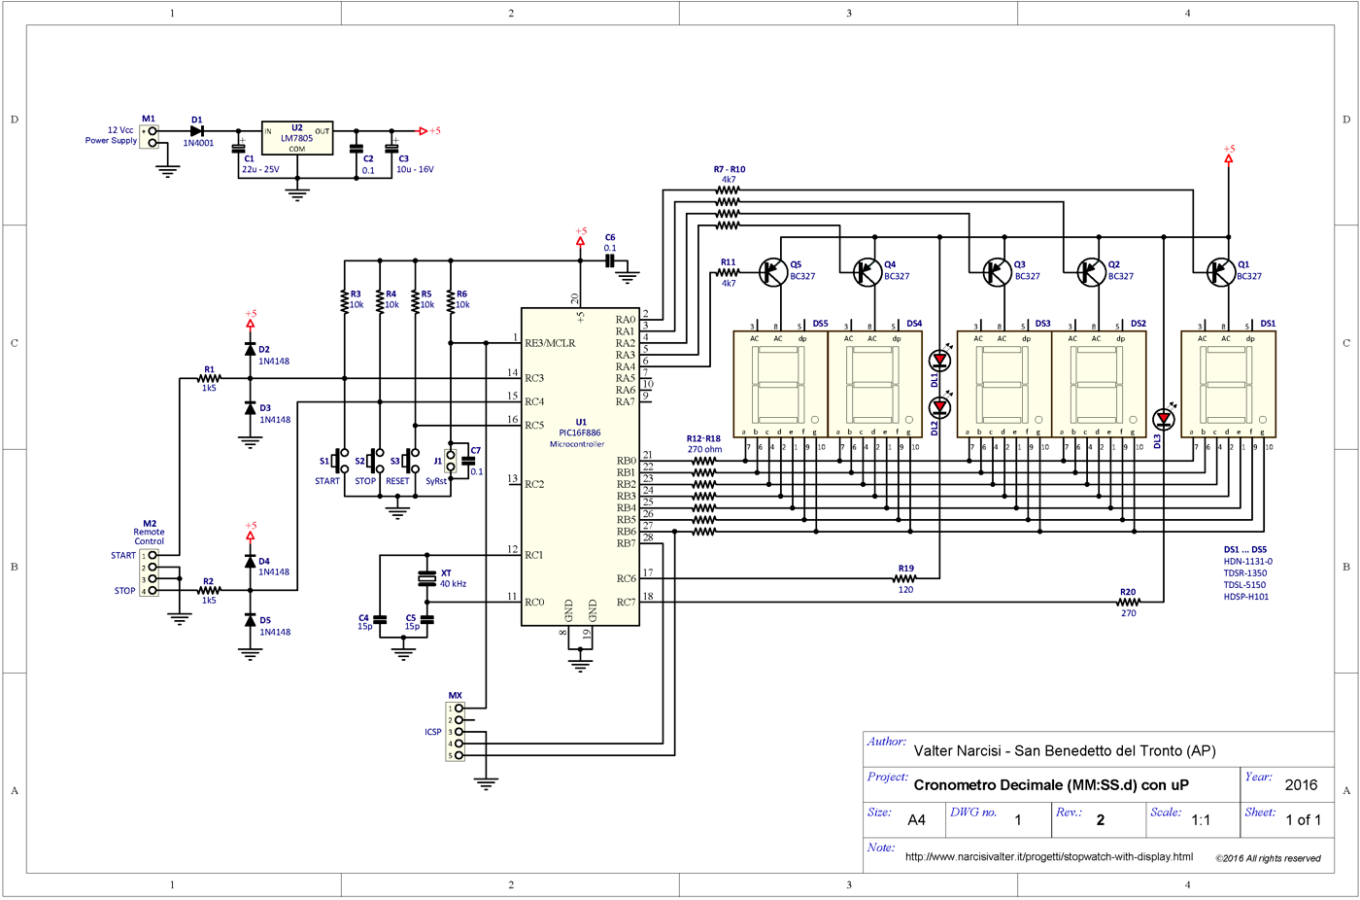The width and height of the screenshot is (1360, 900).
Task: Click the scale value '1:1'
Action: [x=1201, y=820]
